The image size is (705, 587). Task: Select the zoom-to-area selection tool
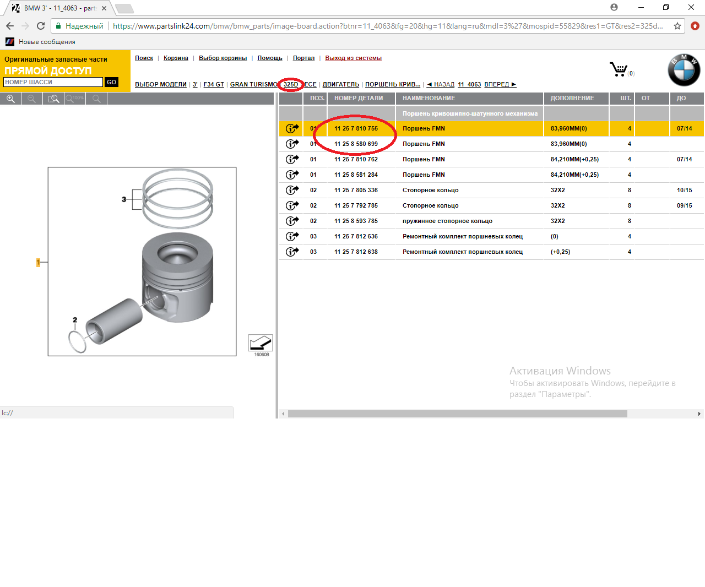point(53,99)
